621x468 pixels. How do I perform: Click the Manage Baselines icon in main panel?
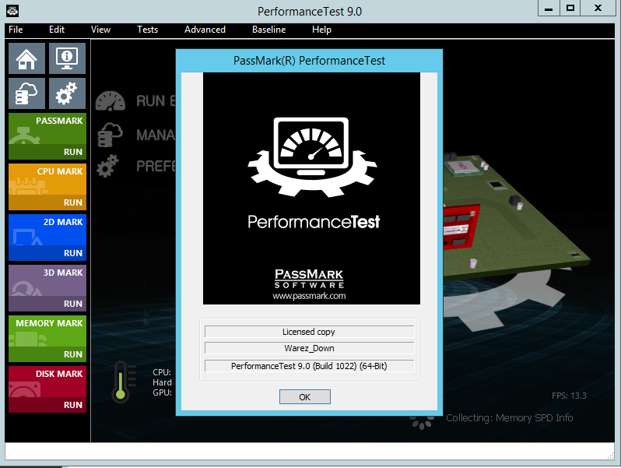(110, 135)
